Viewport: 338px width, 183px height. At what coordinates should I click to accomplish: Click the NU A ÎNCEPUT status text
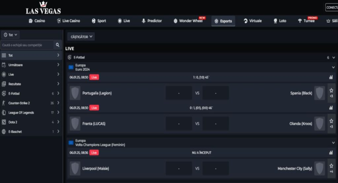pos(202,153)
